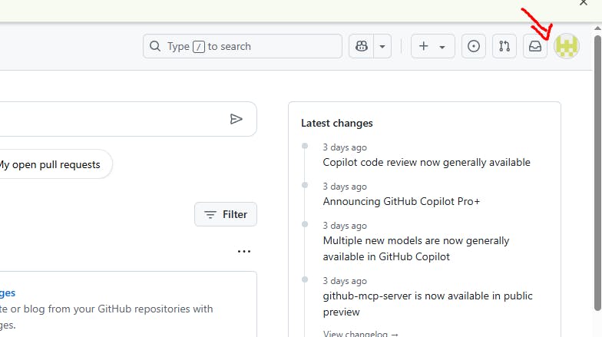The height and width of the screenshot is (337, 602).
Task: Focus the Type / to search field
Action: coord(243,46)
